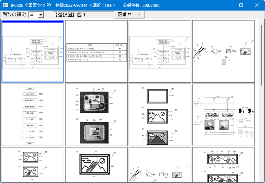Select the three picture frames thumbnail

[x=160, y=115]
